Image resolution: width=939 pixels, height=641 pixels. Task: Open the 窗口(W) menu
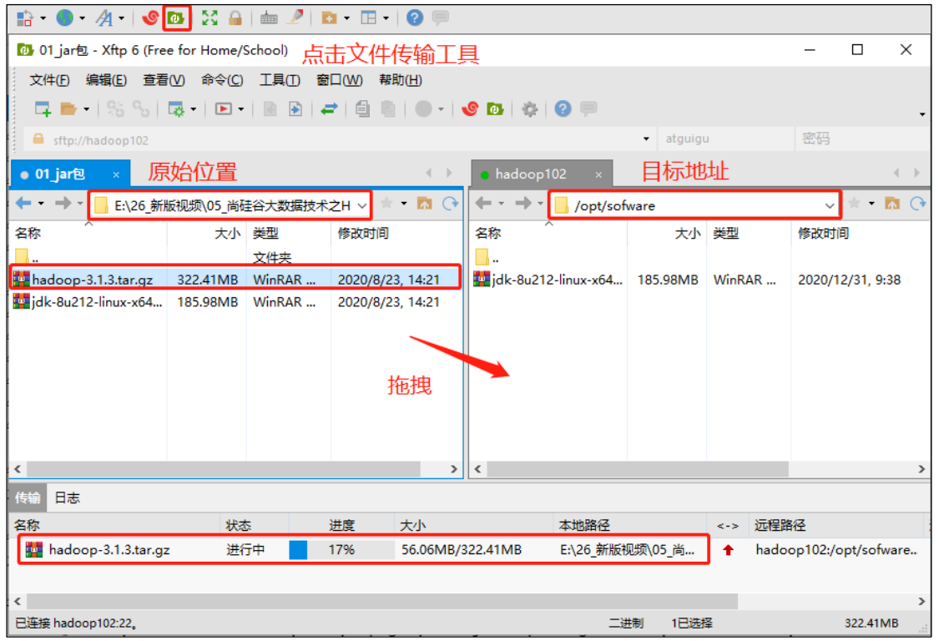click(x=340, y=80)
